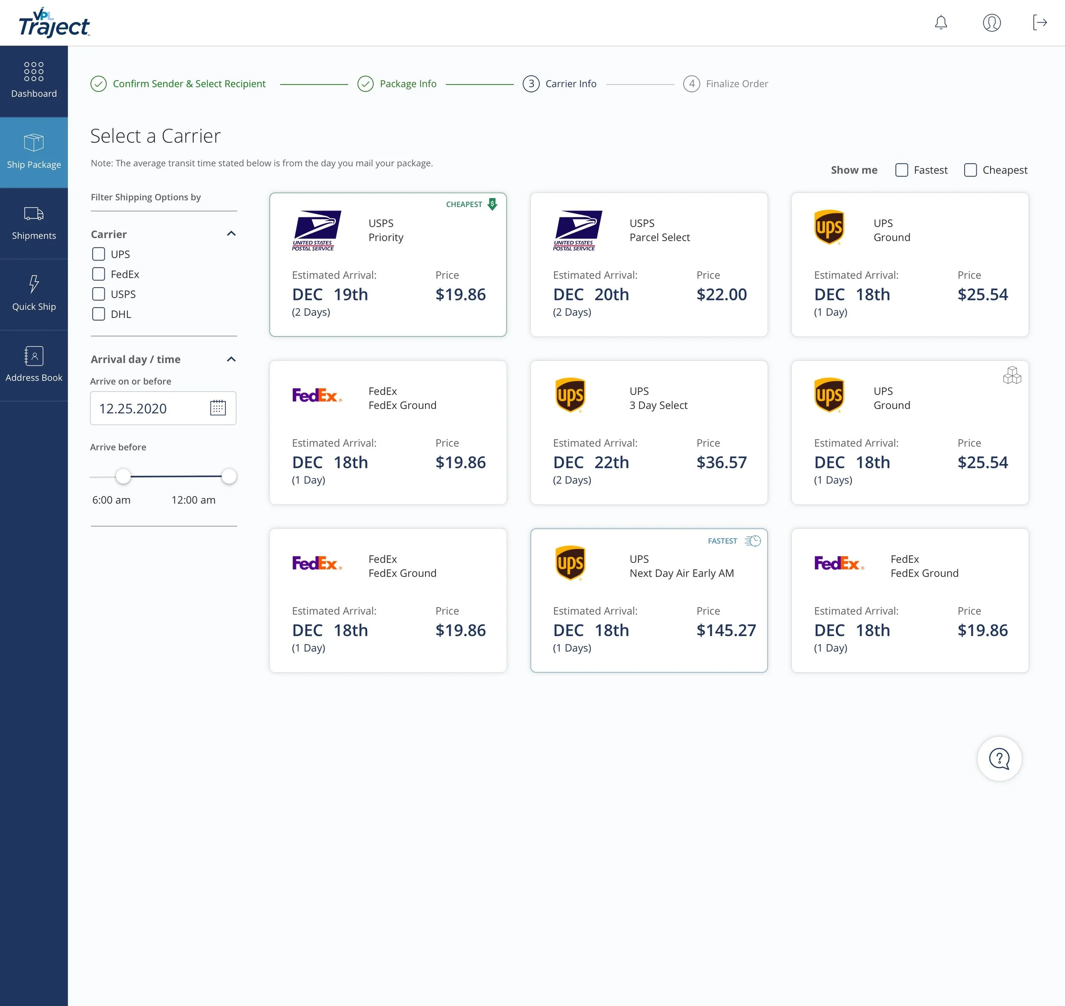
Task: Open the help chat bubble icon
Action: [x=999, y=758]
